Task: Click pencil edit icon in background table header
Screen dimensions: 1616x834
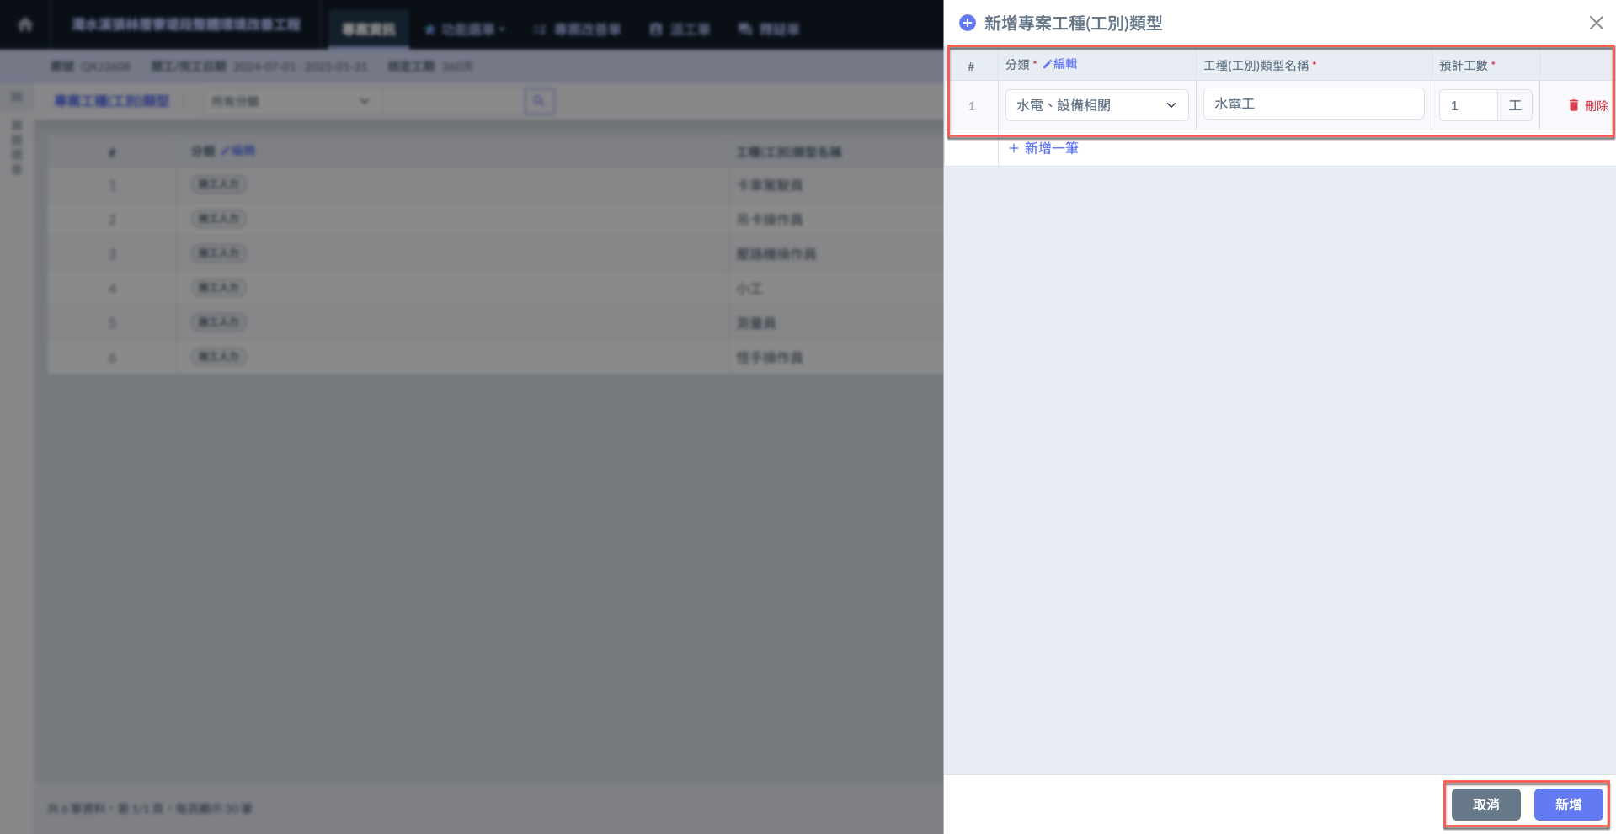Action: (226, 151)
